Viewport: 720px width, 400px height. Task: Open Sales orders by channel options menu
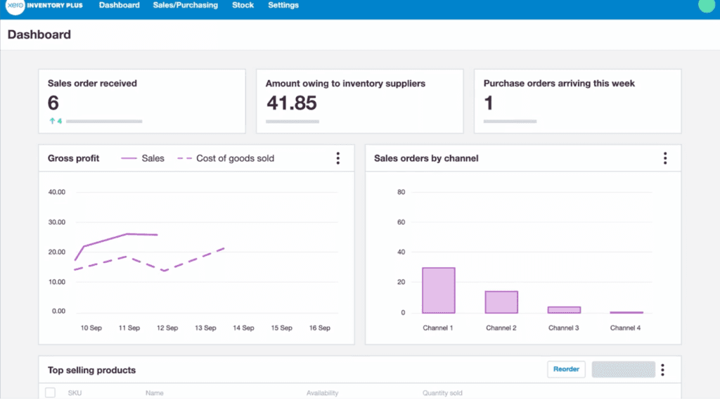point(665,158)
